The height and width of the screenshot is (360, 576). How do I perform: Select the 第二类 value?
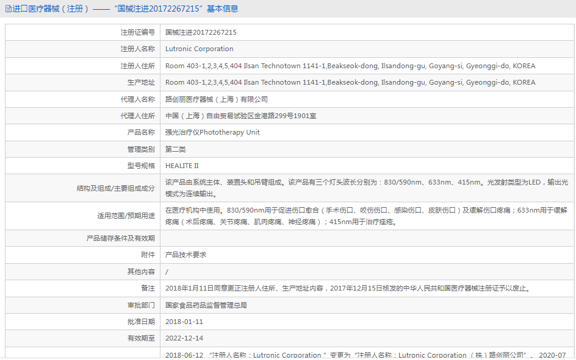(x=176, y=149)
